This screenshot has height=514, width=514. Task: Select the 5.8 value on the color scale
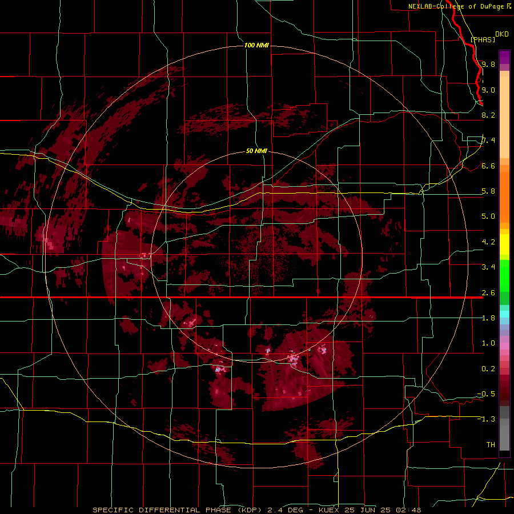(x=488, y=191)
